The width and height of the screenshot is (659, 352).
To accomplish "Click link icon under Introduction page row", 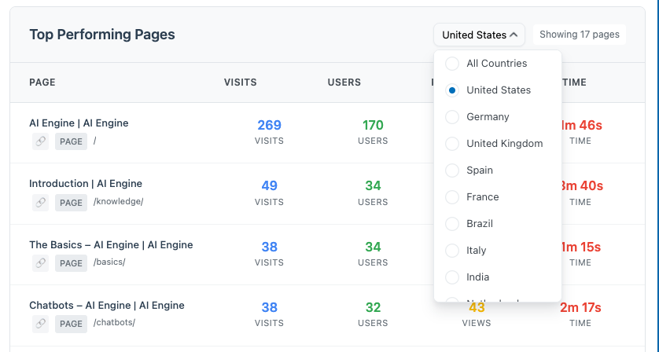I will pos(41,202).
